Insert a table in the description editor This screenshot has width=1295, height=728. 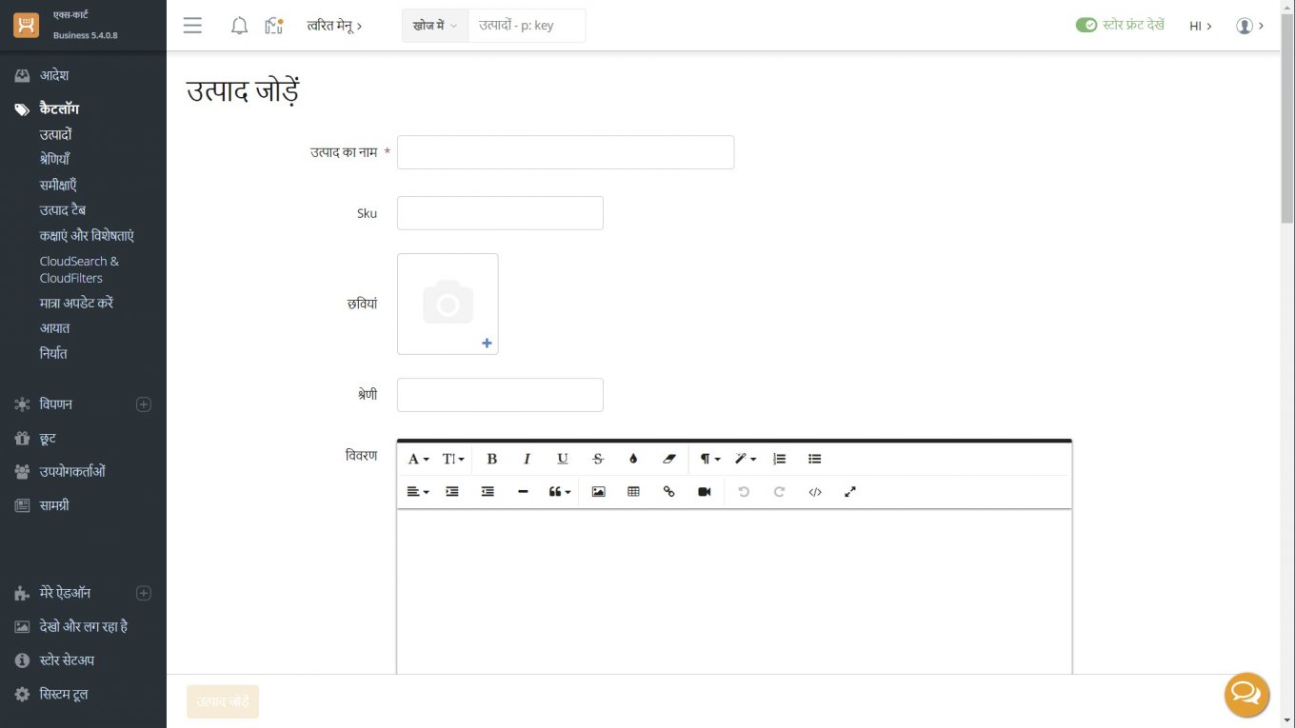(x=633, y=491)
